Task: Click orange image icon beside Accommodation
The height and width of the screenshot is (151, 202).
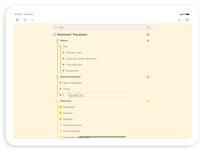Action: 148,77
